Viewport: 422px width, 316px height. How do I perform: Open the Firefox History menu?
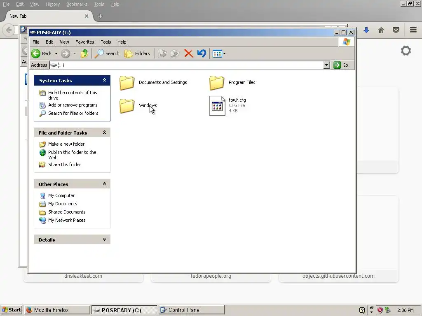(x=53, y=4)
